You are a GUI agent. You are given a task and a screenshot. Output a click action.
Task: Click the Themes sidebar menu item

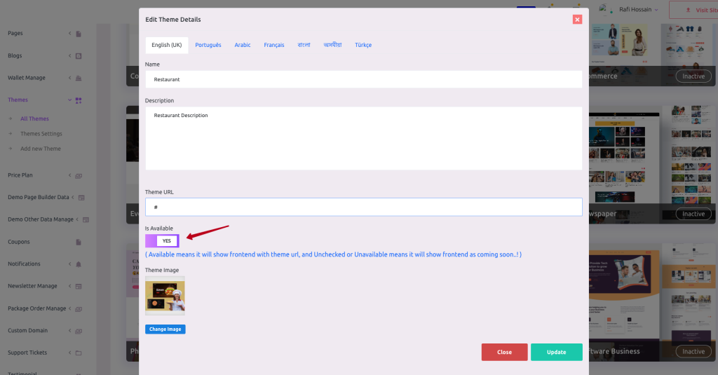(x=18, y=100)
